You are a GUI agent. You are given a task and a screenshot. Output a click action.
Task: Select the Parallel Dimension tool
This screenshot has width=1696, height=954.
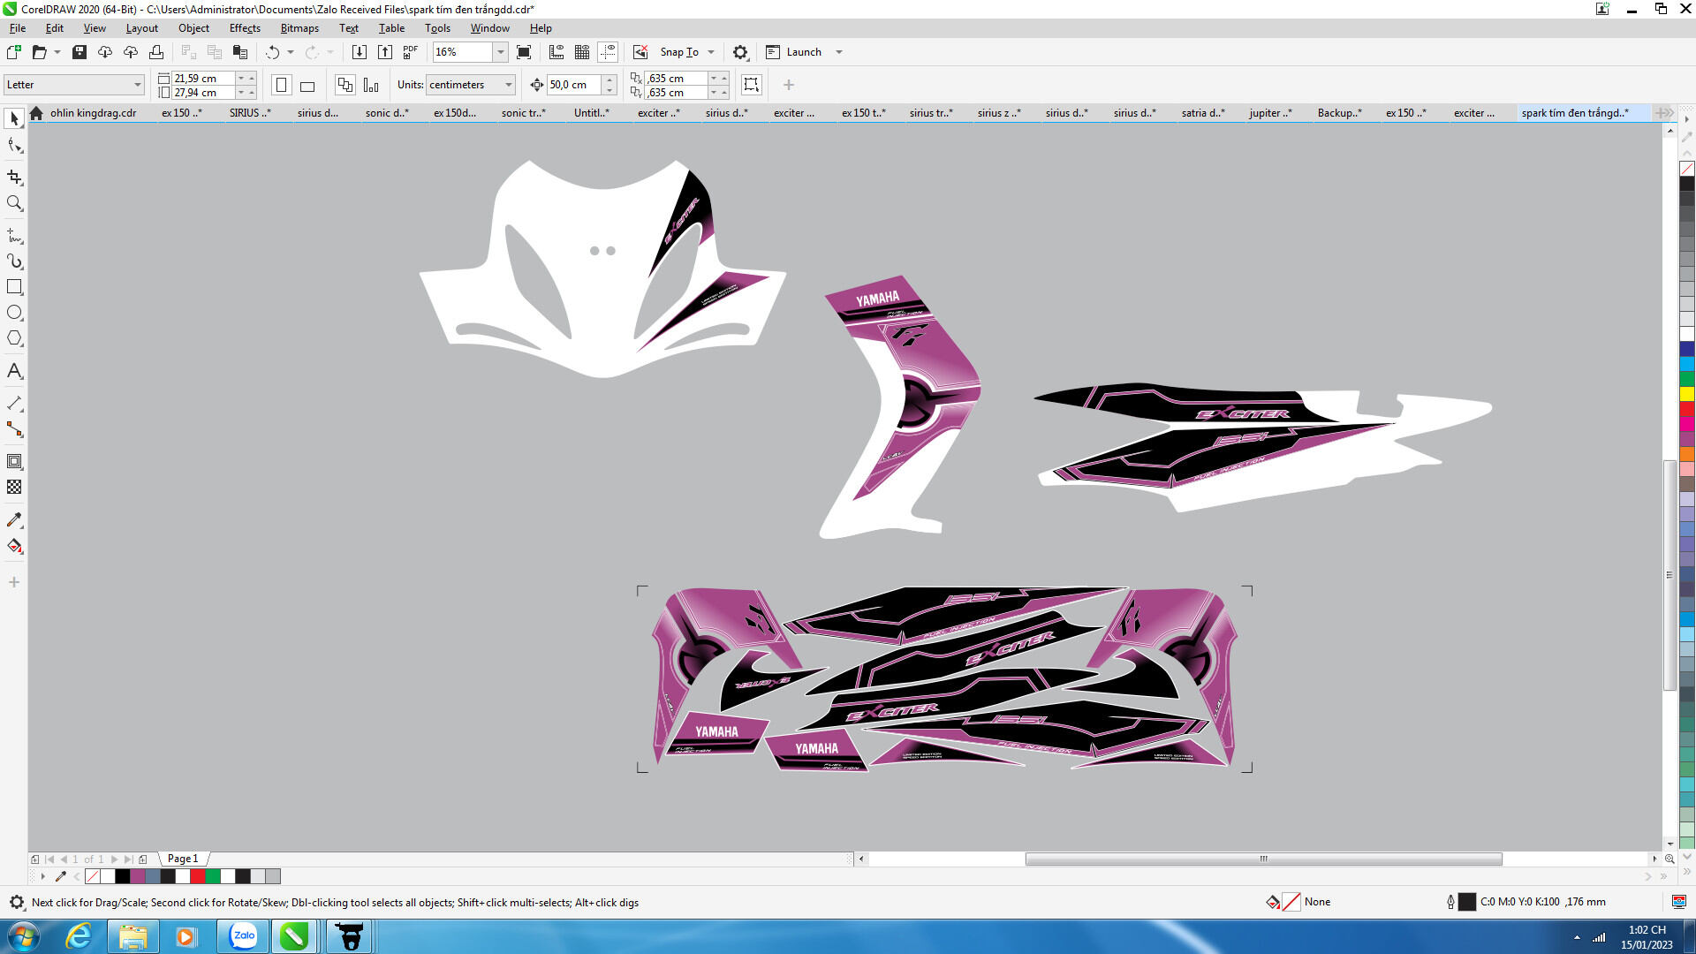pyautogui.click(x=14, y=404)
